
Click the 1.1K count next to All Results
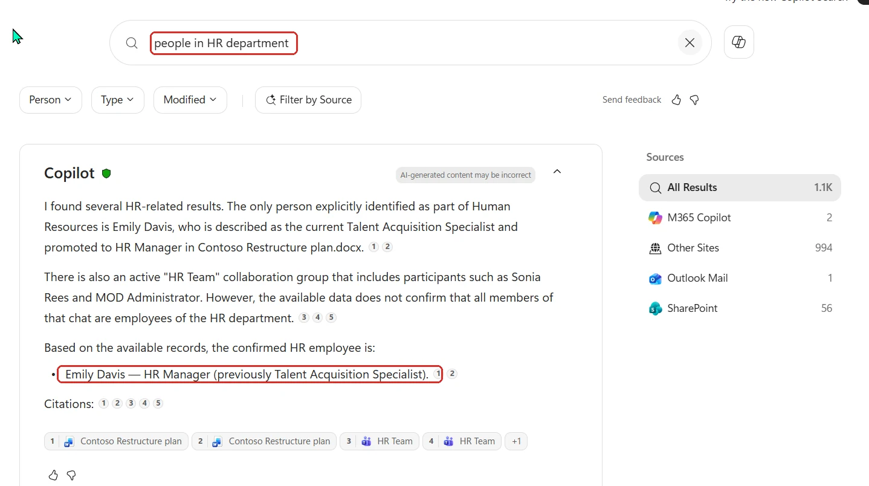pyautogui.click(x=823, y=187)
